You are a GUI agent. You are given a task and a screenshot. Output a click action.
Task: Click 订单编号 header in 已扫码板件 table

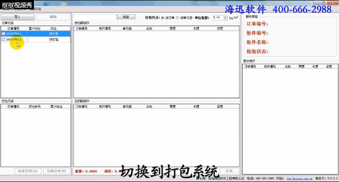pyautogui.click(x=81, y=107)
